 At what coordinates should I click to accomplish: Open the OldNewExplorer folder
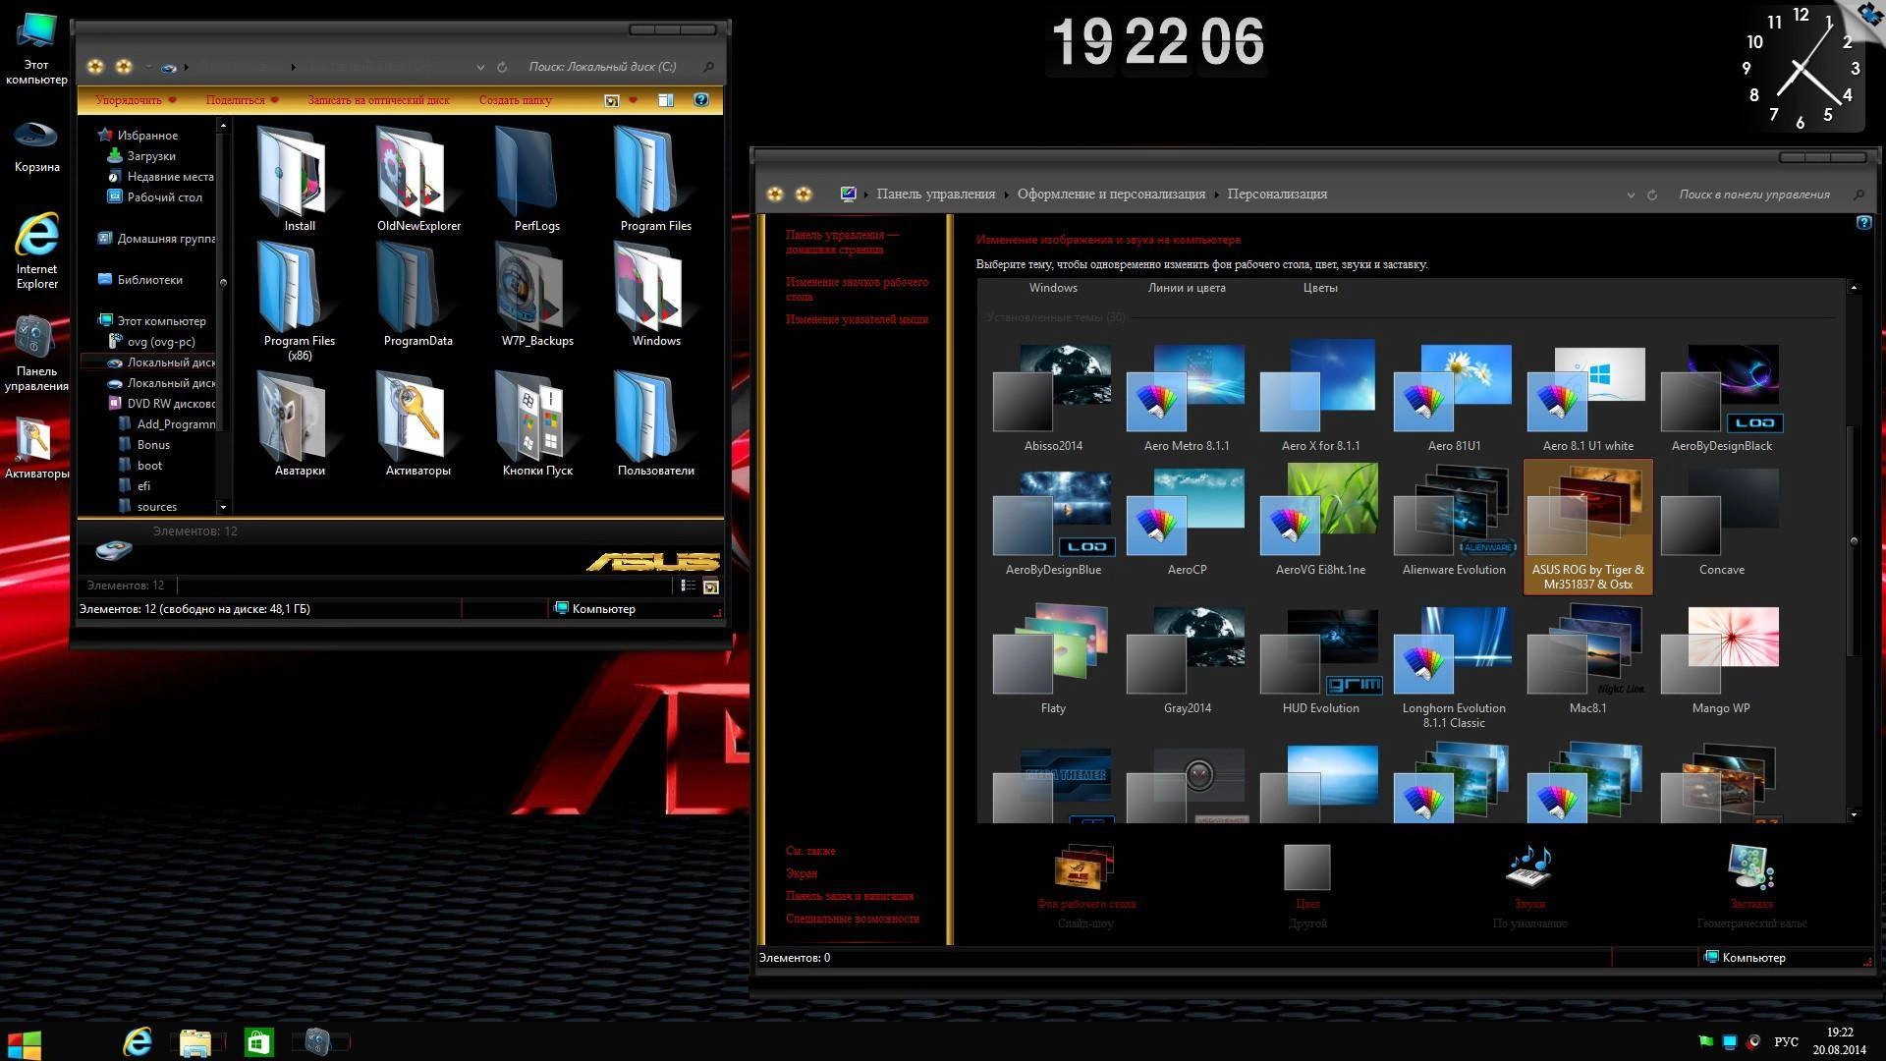[x=418, y=179]
